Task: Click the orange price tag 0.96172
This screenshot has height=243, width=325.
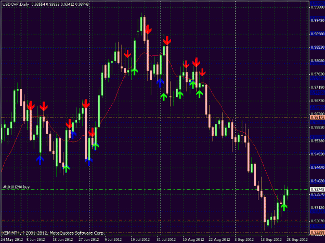Action: tap(318, 117)
